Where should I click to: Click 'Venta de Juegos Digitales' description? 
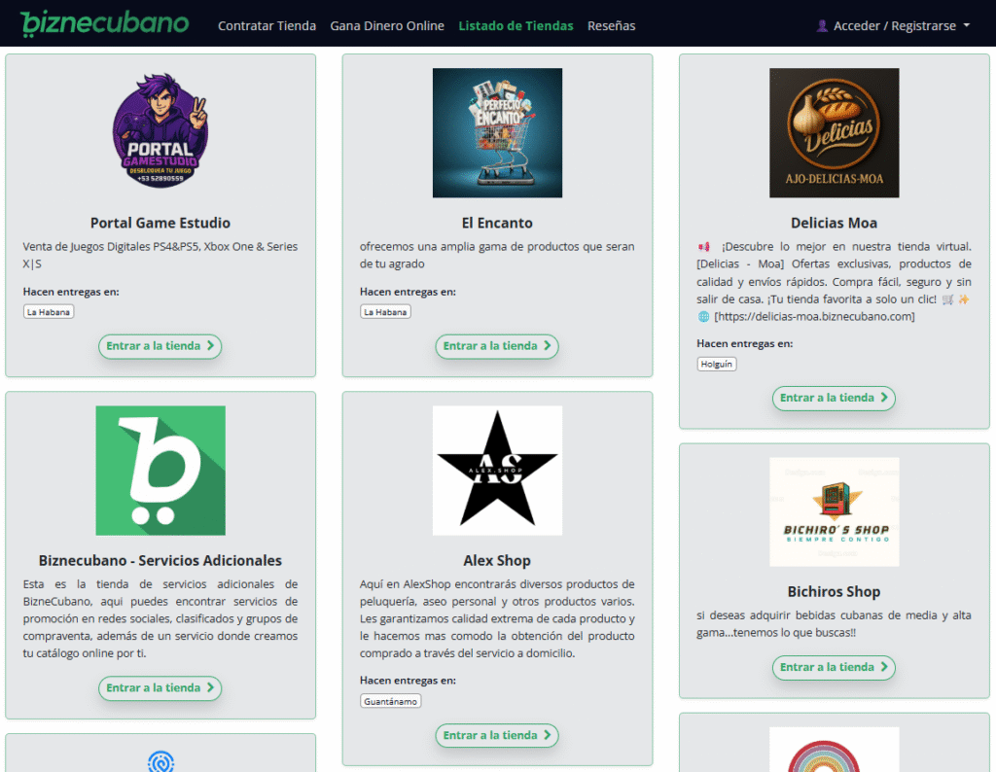[x=160, y=255]
